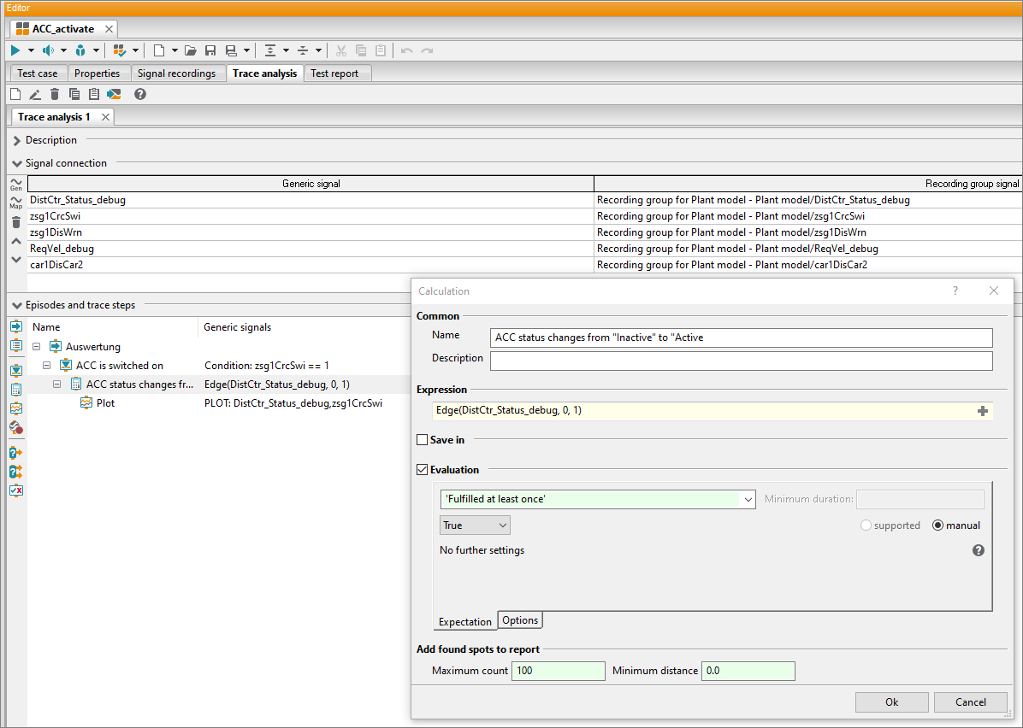
Task: Click the help icon beside No further settings
Action: point(978,550)
